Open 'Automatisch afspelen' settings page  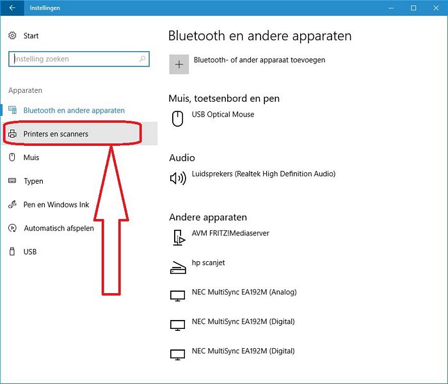tap(59, 228)
